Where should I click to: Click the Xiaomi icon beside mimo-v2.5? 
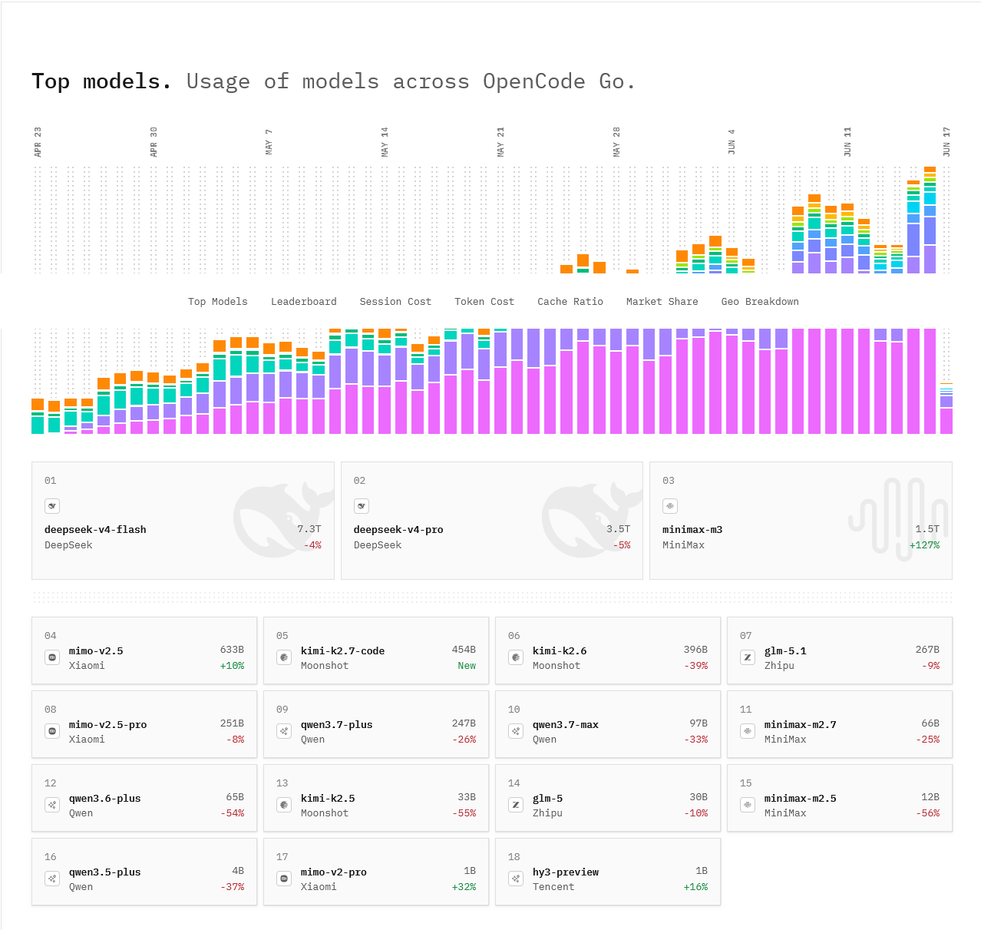[x=52, y=657]
